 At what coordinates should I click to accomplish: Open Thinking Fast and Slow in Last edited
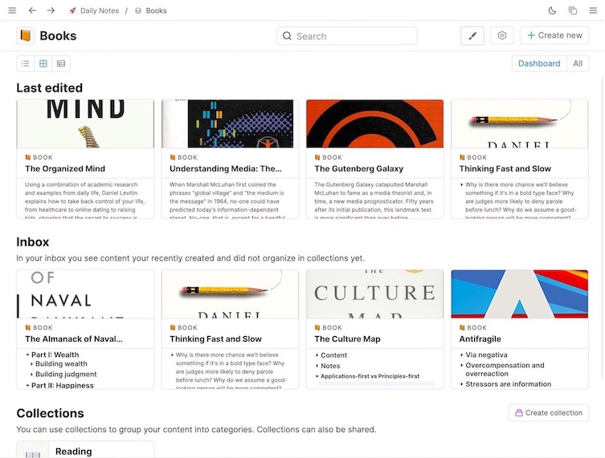[505, 168]
